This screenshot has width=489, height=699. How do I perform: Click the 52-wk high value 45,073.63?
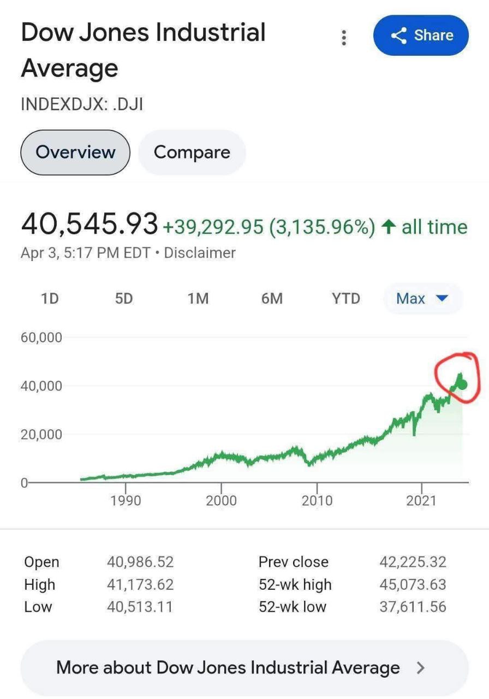tap(413, 584)
